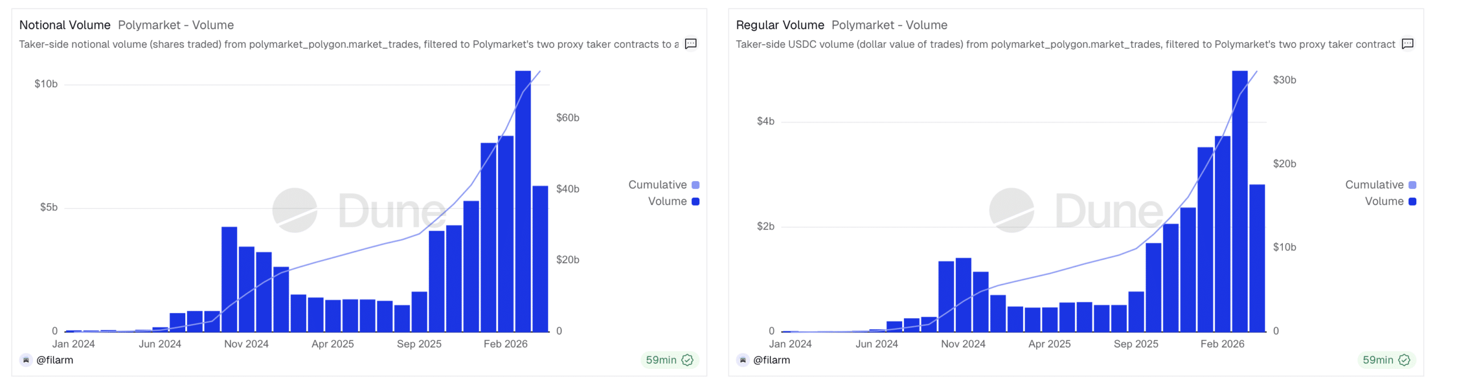The height and width of the screenshot is (390, 1459).
Task: Open the "Notional Volume" chart title
Action: [x=65, y=25]
